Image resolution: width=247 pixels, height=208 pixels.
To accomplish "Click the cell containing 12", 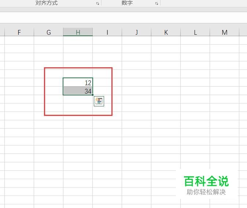I will 78,82.
